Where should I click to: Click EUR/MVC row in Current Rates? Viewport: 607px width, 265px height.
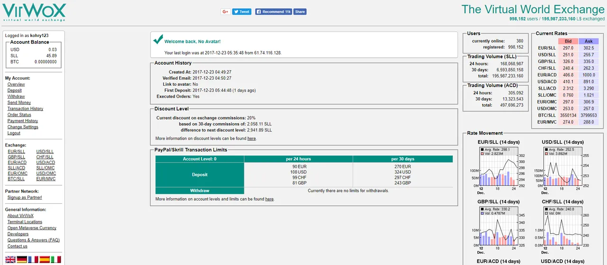click(567, 122)
